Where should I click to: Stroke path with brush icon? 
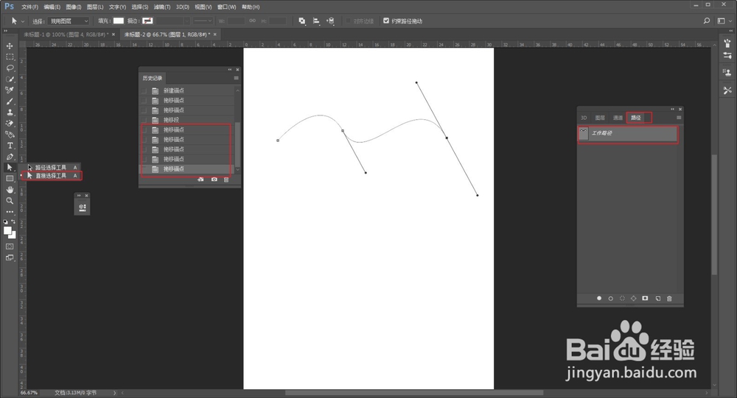610,299
